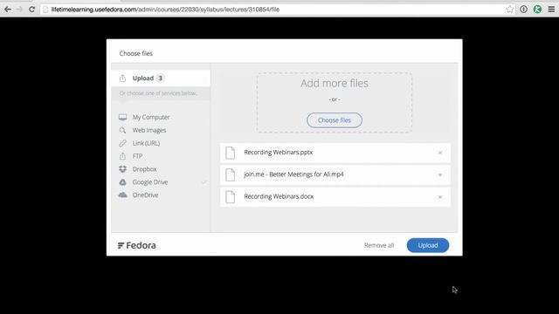This screenshot has width=559, height=314.
Task: Click the Recording Webinars.docx file icon
Action: click(x=231, y=197)
